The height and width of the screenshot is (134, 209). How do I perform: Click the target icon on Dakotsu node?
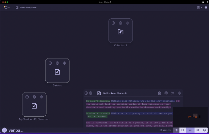coord(57,63)
